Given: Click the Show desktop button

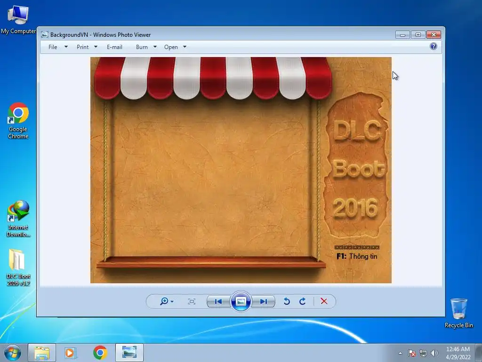Looking at the screenshot, I should 479,353.
